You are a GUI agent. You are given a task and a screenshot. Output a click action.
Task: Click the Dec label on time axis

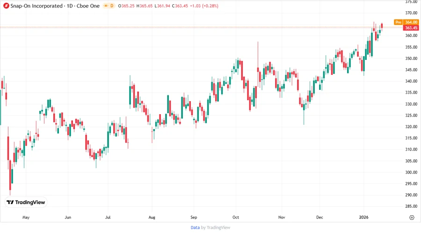coord(319,217)
